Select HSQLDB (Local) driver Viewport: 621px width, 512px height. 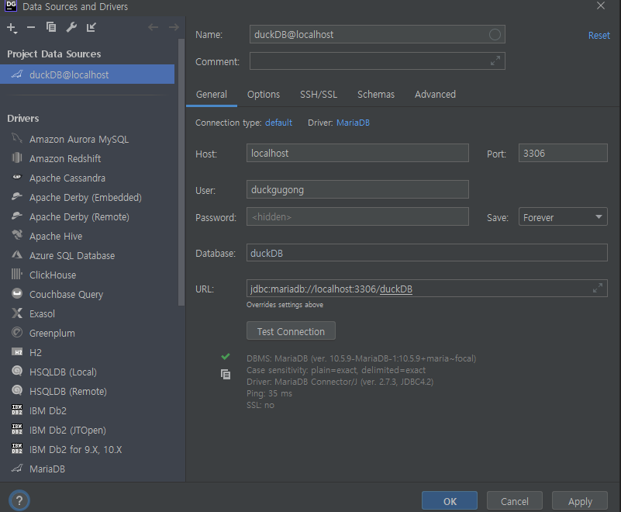[88, 372]
